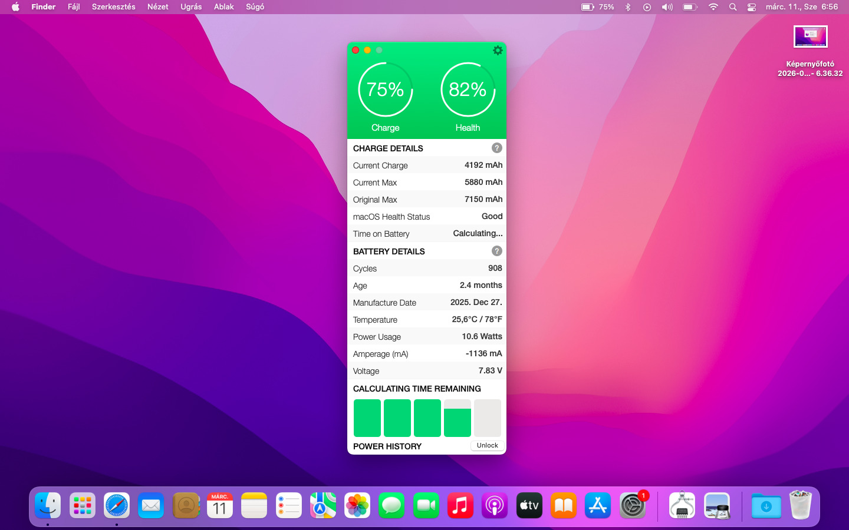Open the Finder menu
This screenshot has width=849, height=530.
pyautogui.click(x=44, y=7)
